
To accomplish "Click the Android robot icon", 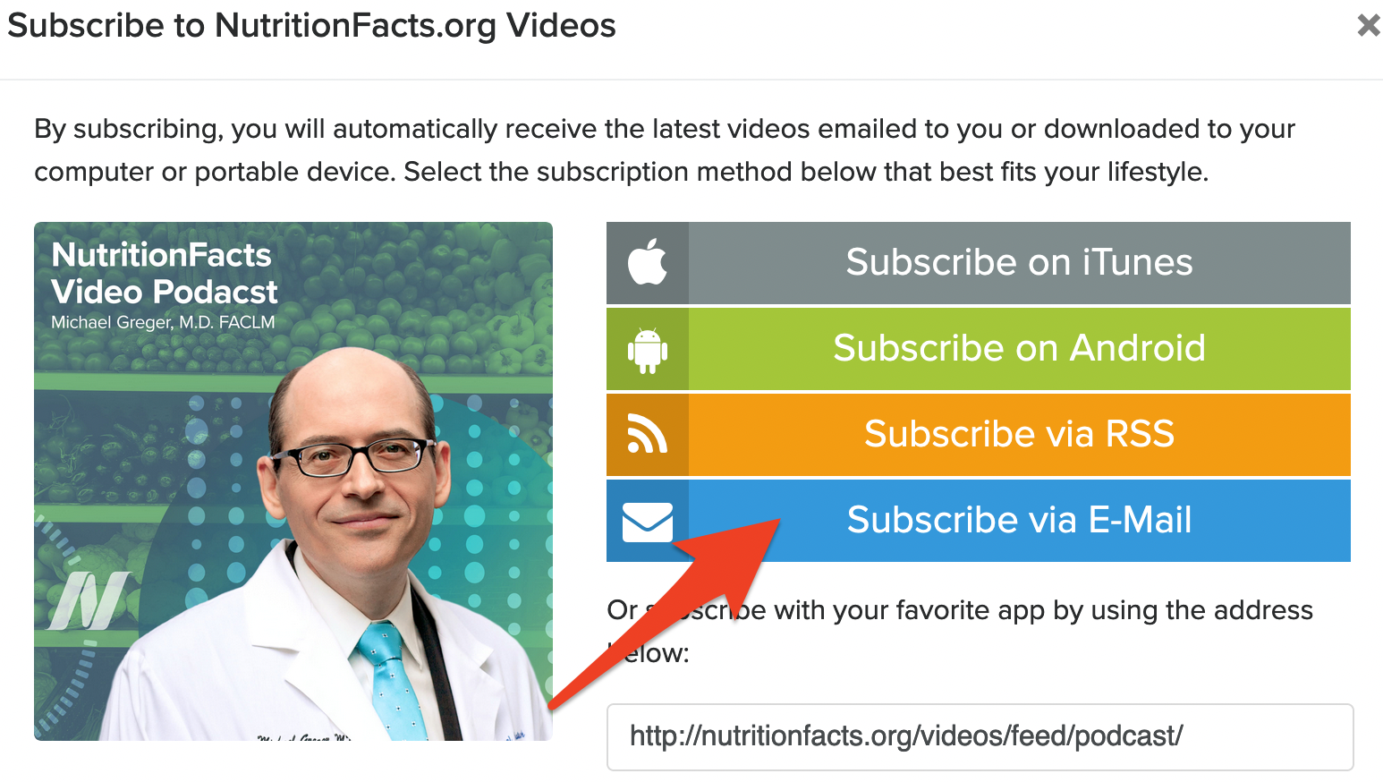I will pos(648,350).
